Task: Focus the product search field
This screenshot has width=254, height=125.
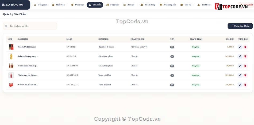Action: (x=30, y=26)
